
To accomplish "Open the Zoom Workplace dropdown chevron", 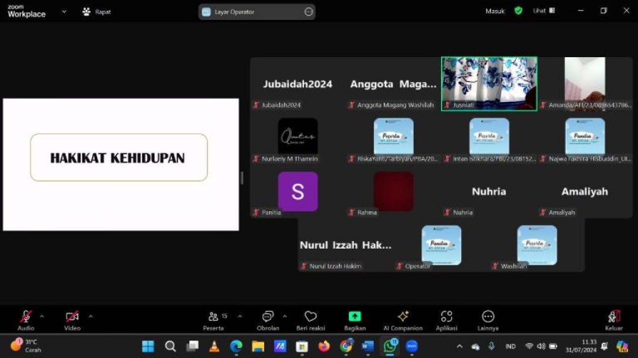I will (64, 11).
